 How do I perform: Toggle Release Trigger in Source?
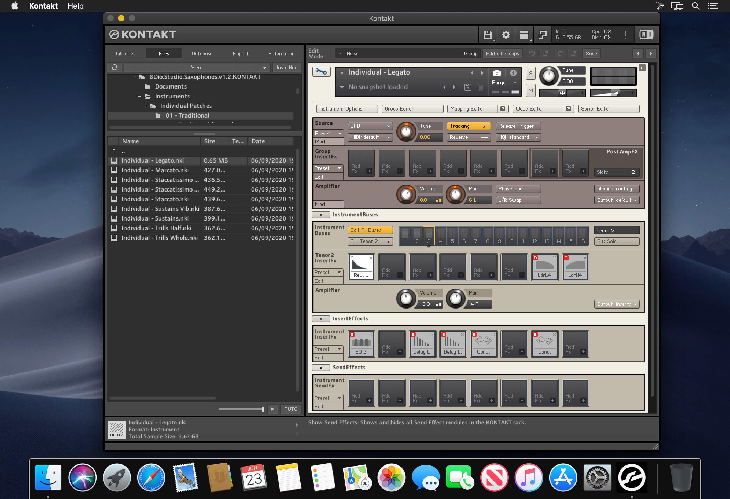click(518, 126)
